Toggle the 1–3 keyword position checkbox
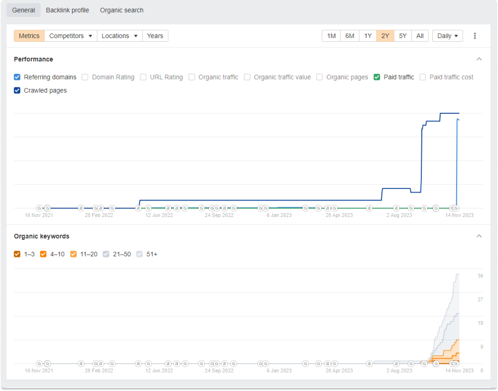This screenshot has width=498, height=391. [x=17, y=254]
